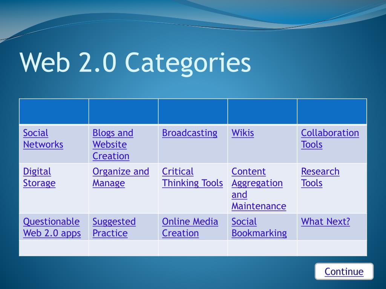Viewport: 386px width, 289px height.
Task: Open the Online Media Creation link
Action: 190,227
